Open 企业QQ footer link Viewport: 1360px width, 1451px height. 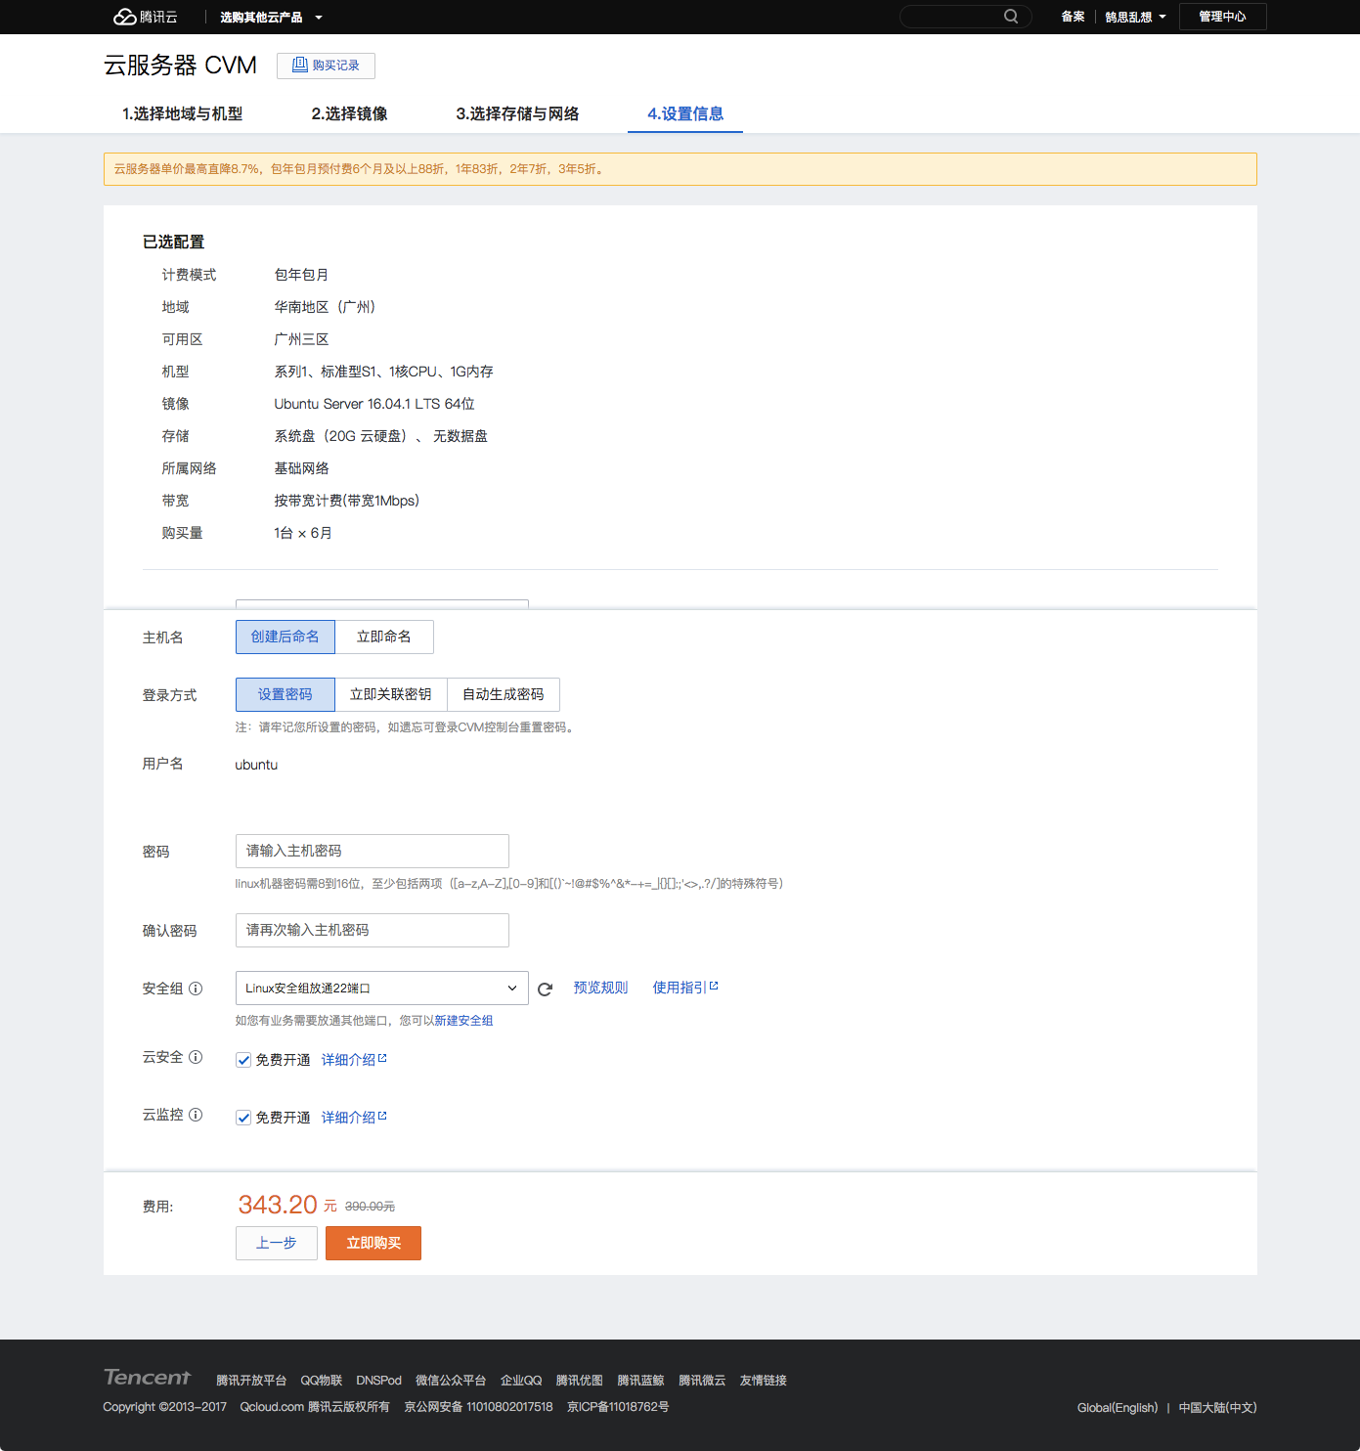[521, 1381]
